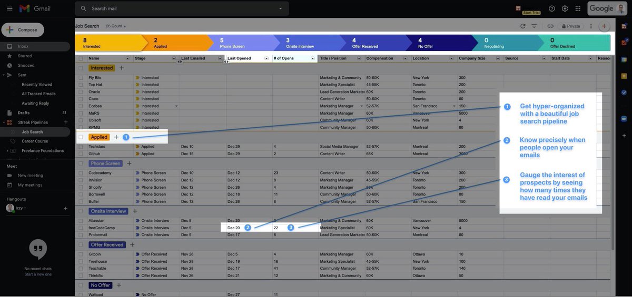The height and width of the screenshot is (297, 632).
Task: Open the Google apps grid
Action: 578,8
